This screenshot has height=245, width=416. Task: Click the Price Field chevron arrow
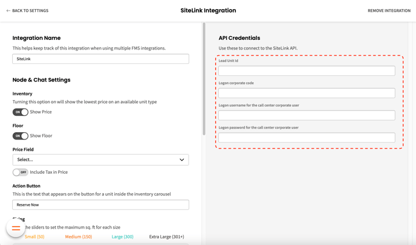point(181,160)
